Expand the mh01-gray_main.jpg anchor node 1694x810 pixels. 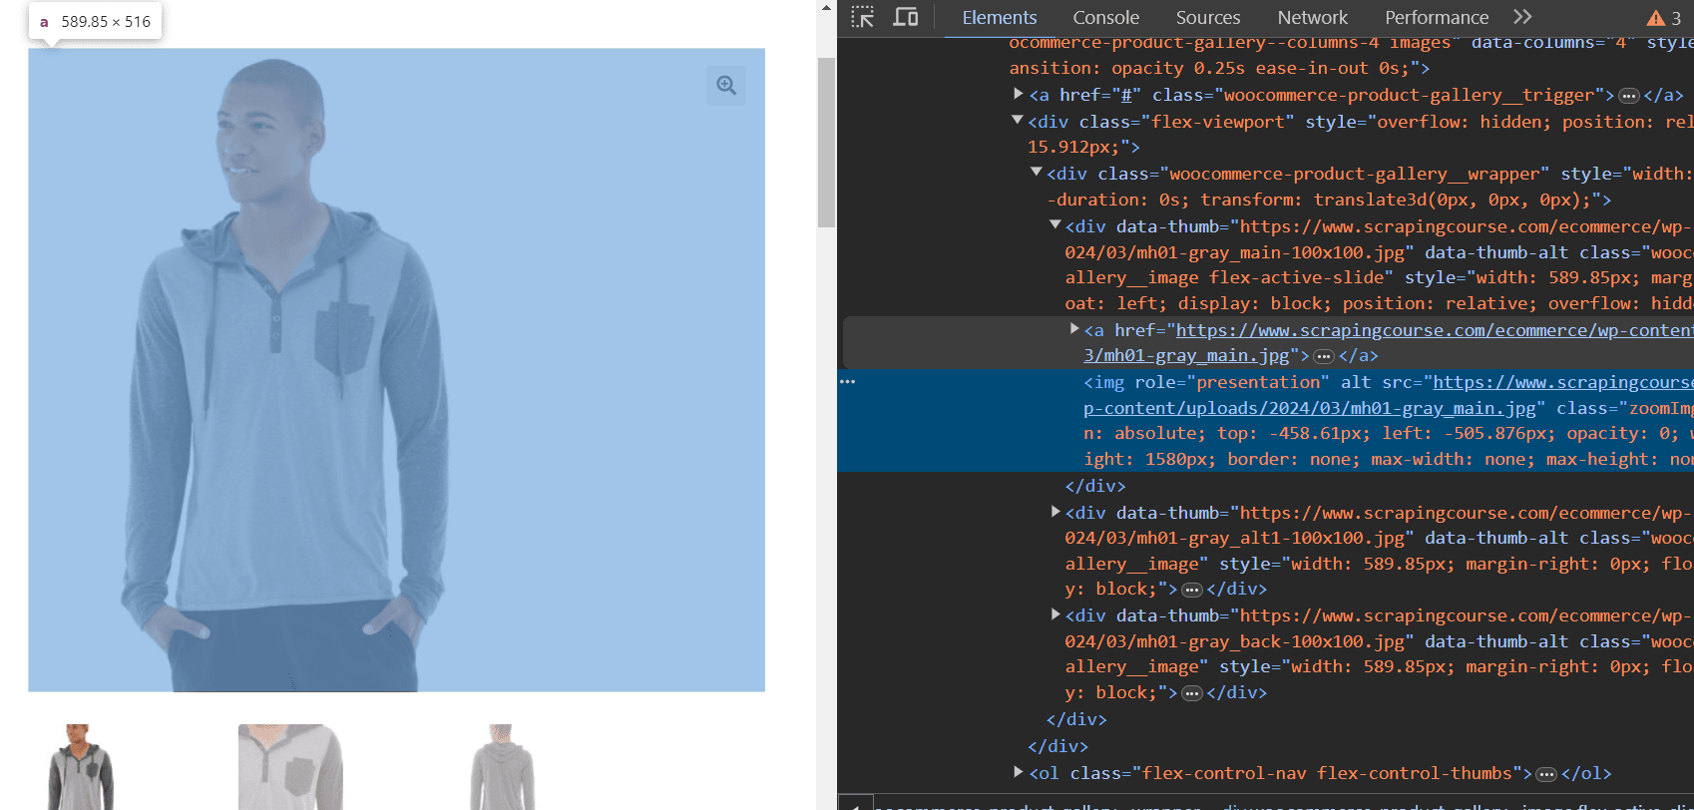point(1074,328)
